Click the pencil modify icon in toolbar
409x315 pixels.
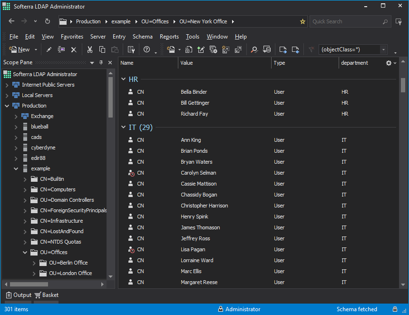pyautogui.click(x=49, y=49)
